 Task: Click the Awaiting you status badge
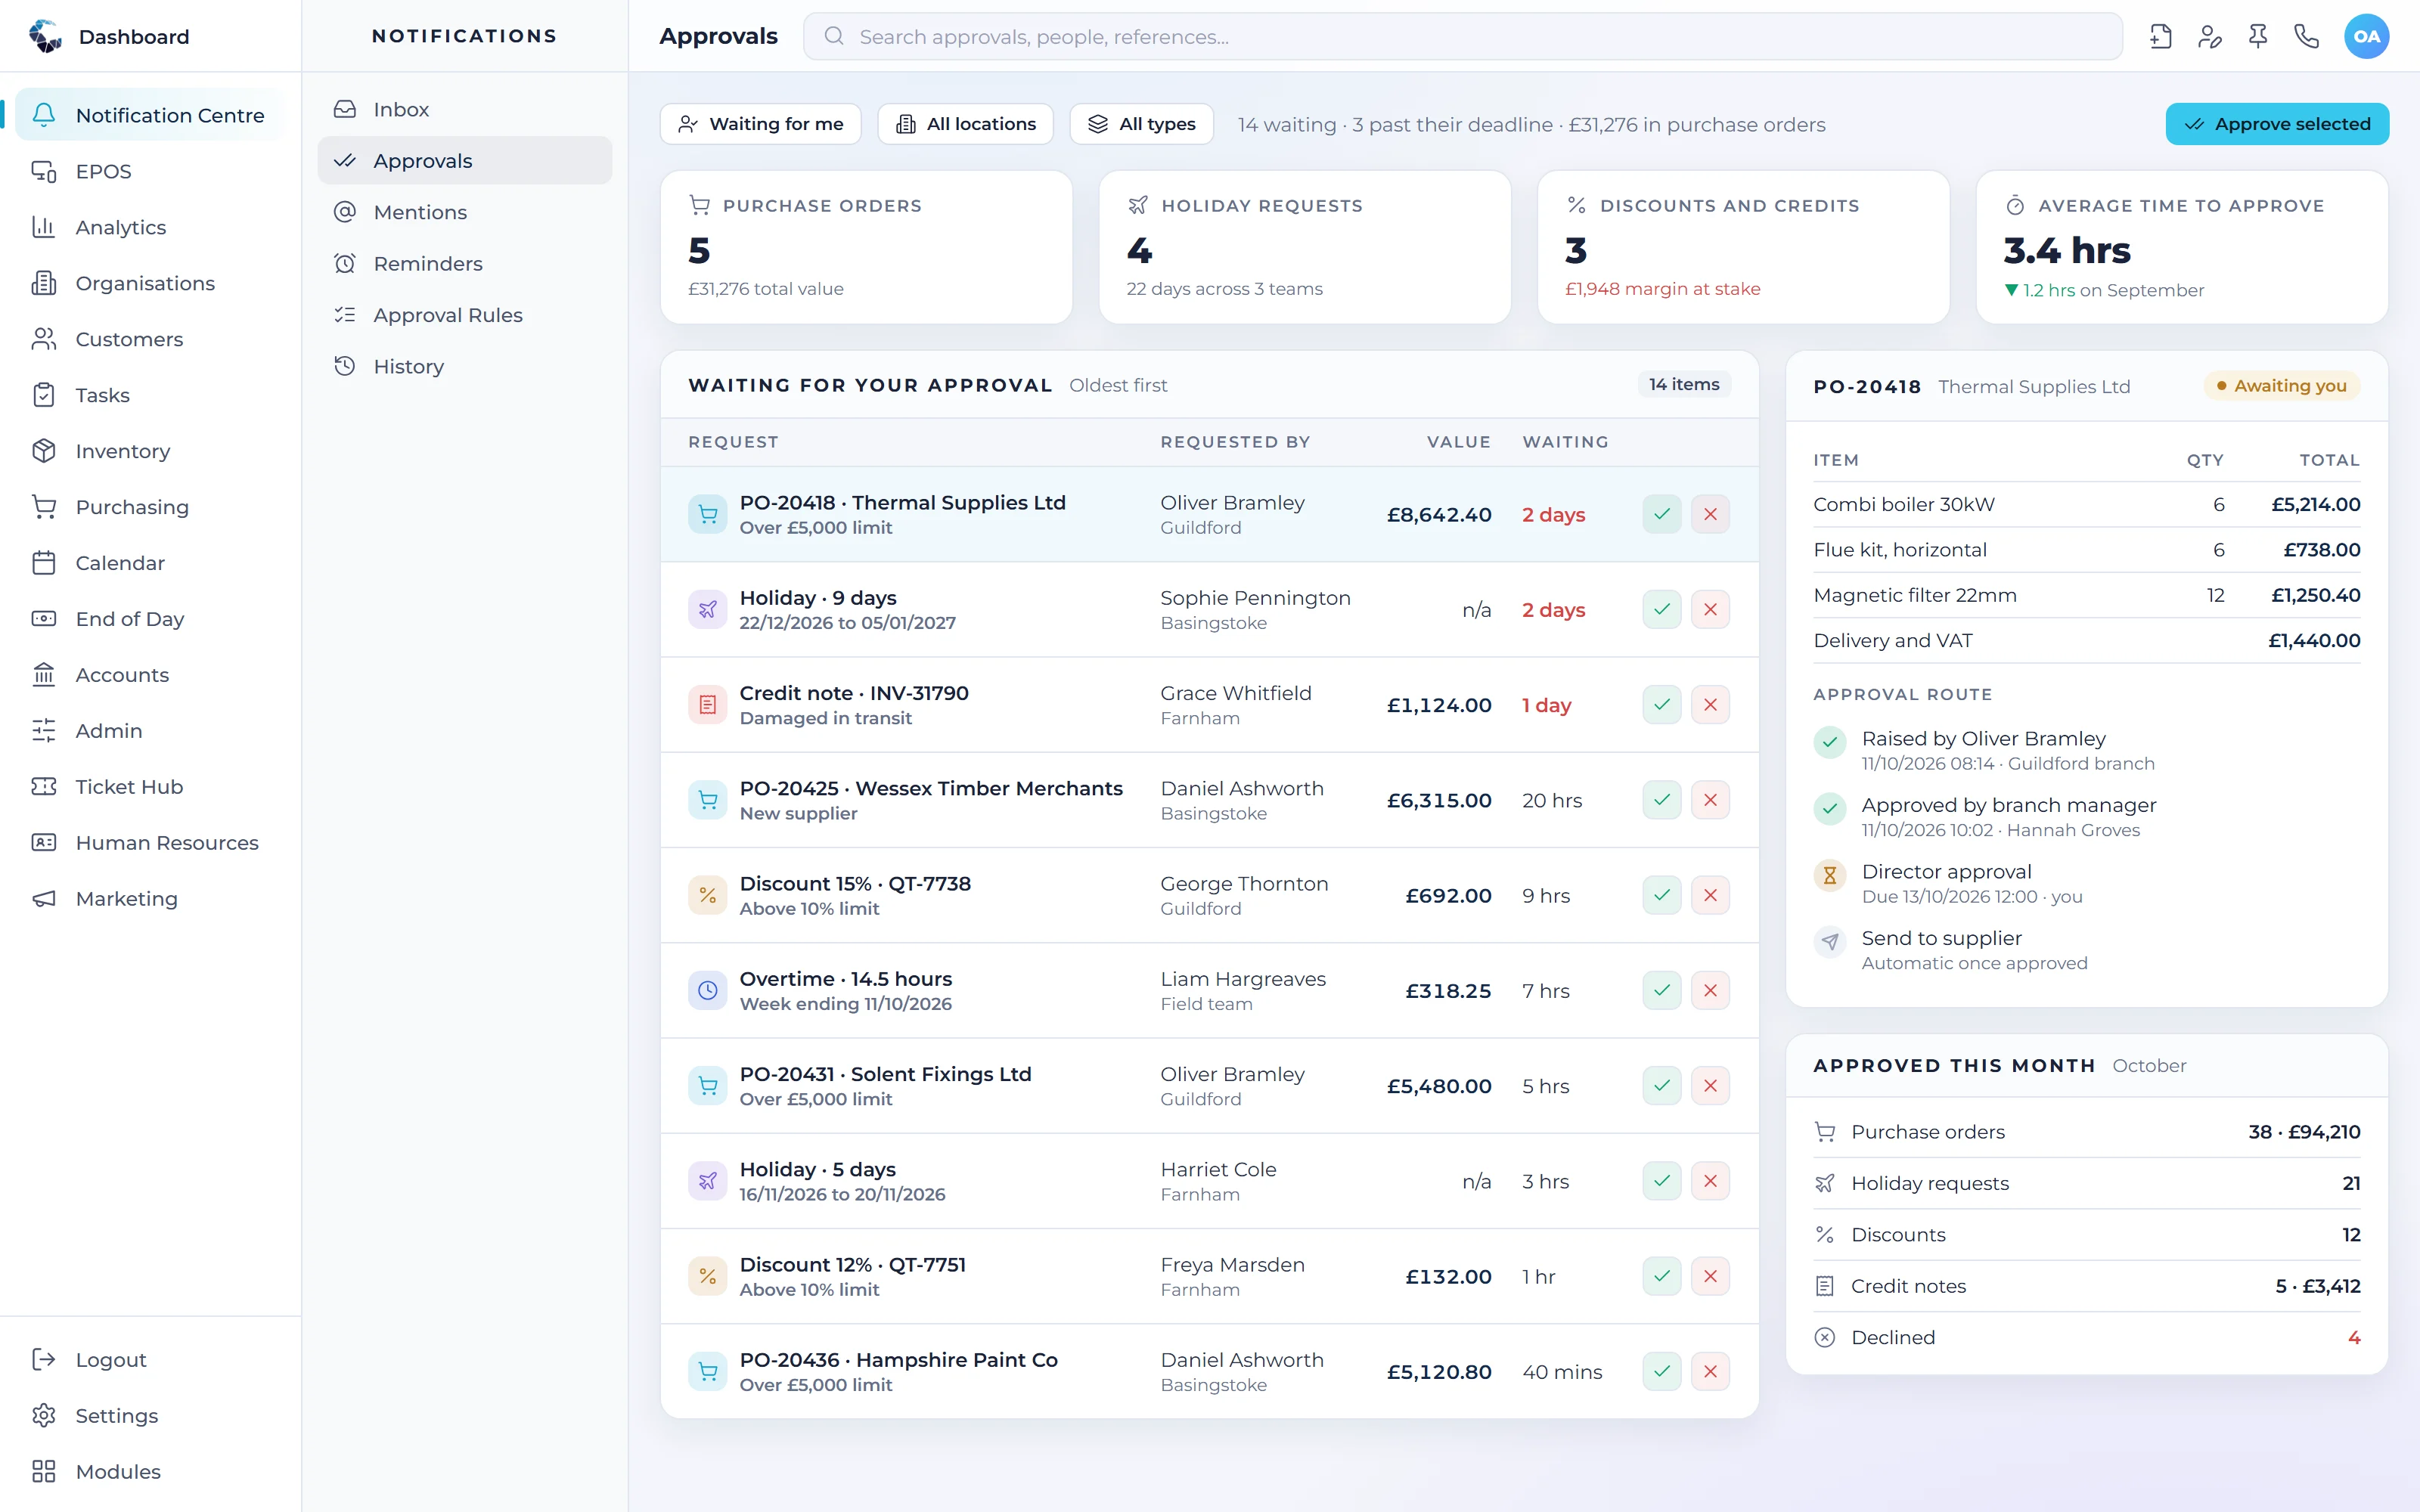tap(2281, 386)
